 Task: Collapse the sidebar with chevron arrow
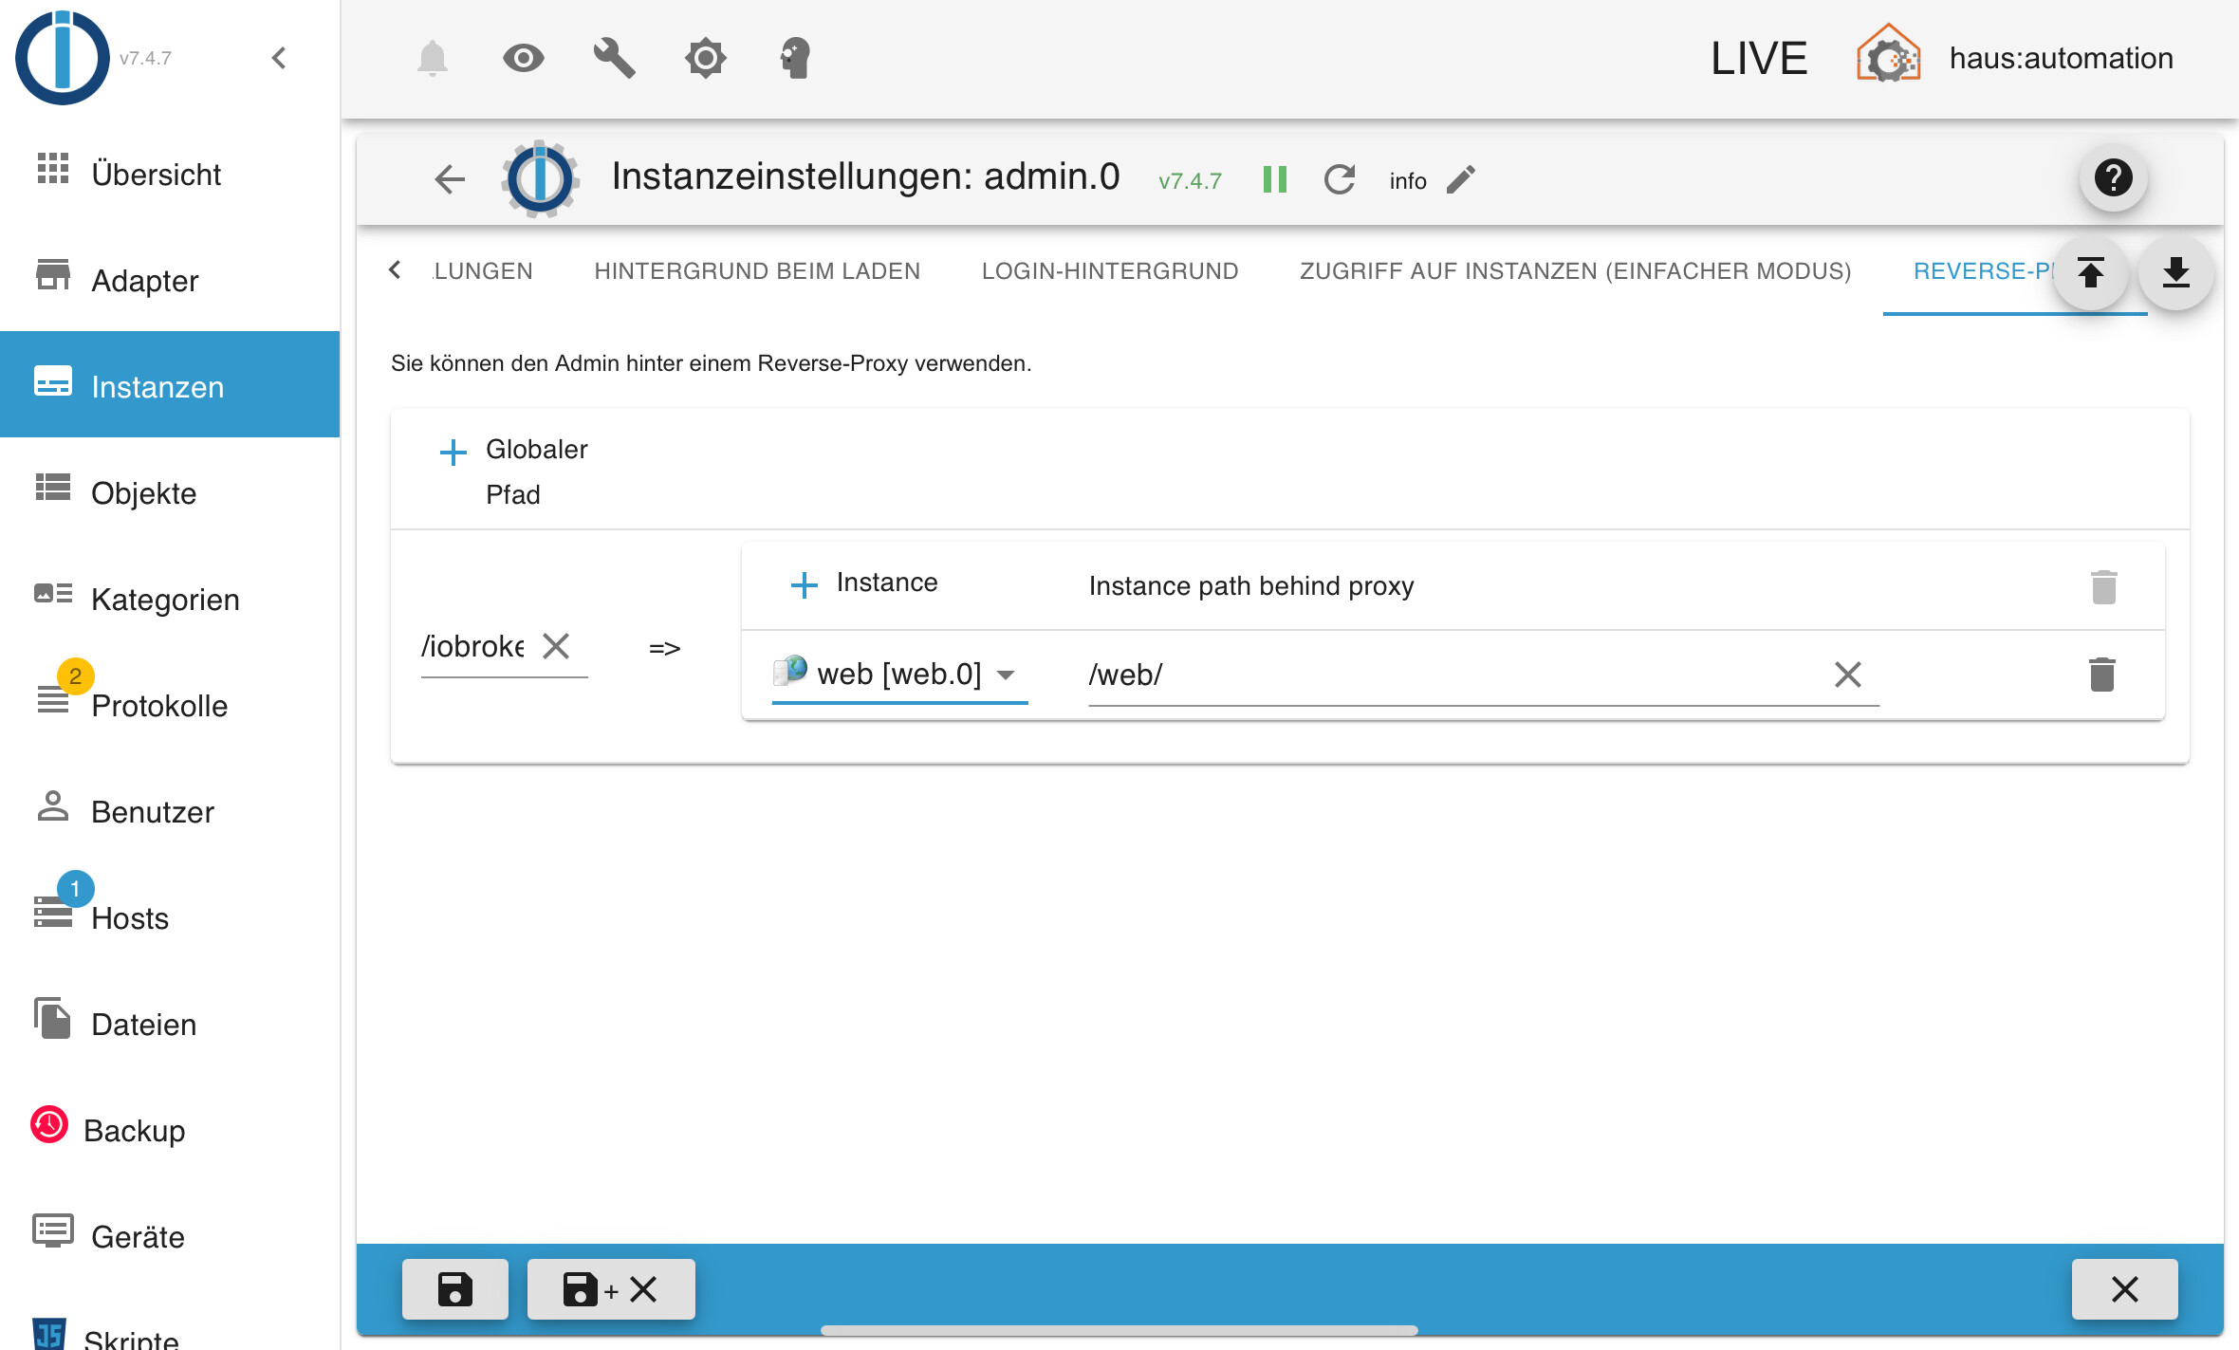coord(279,58)
